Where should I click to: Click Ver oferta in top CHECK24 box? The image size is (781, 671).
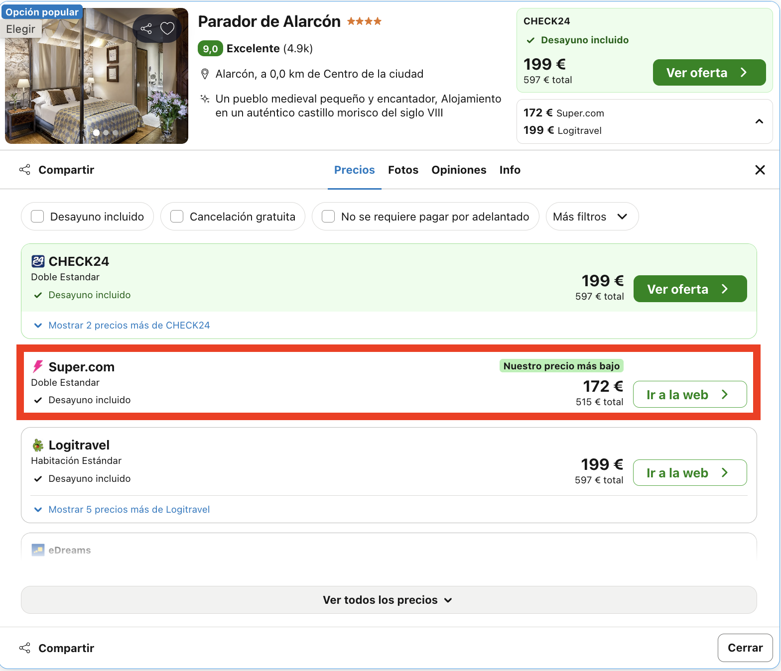(x=709, y=73)
